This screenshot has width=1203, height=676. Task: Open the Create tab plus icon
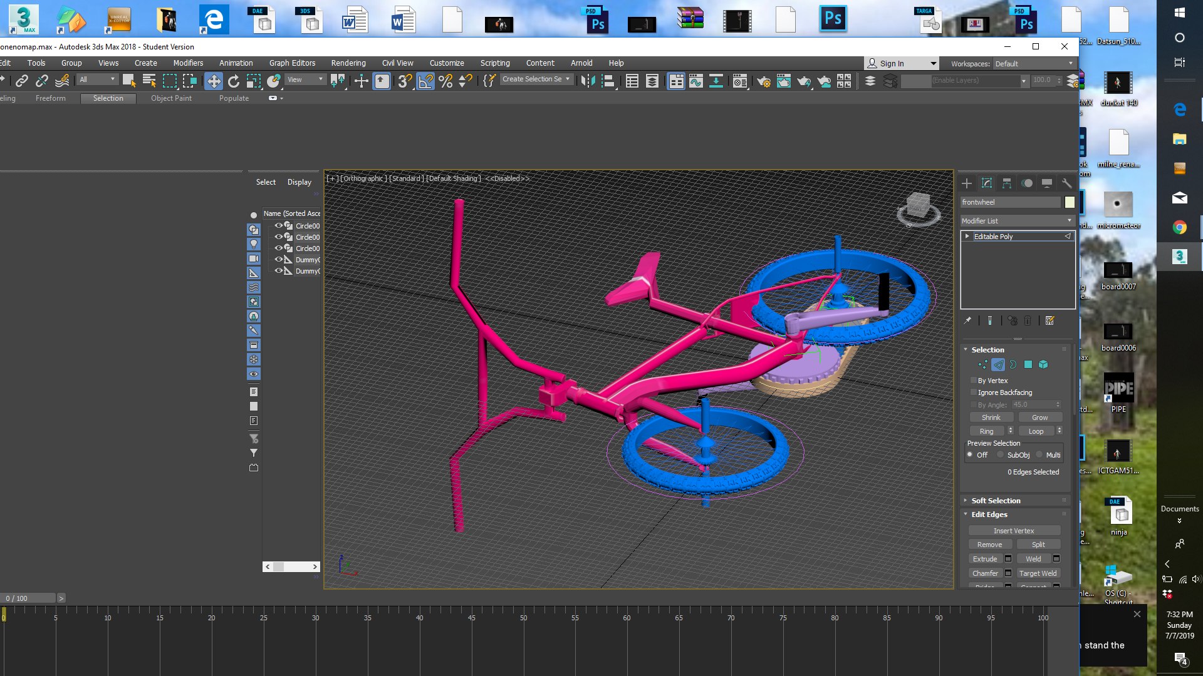coord(967,183)
